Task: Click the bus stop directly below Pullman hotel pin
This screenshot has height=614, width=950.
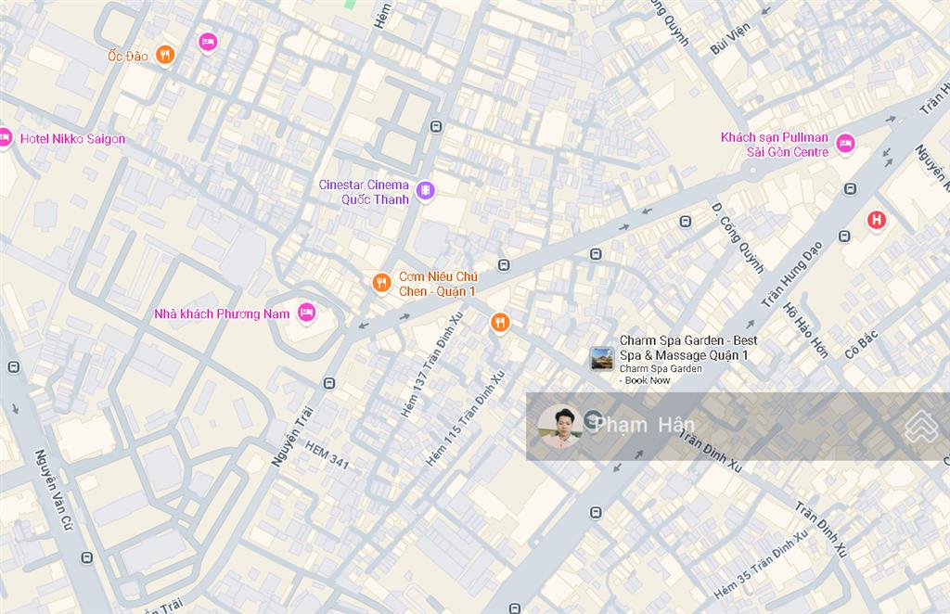Action: tap(851, 189)
